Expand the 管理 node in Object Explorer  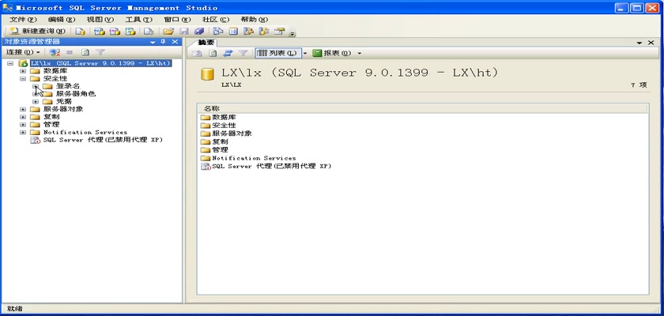click(x=23, y=124)
